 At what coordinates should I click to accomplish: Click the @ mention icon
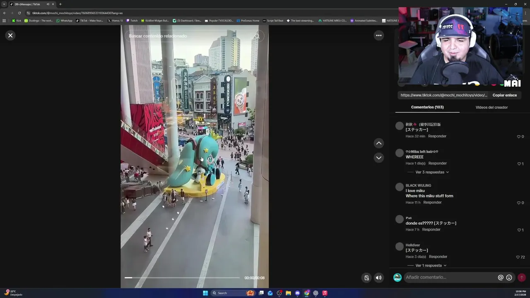[501, 278]
